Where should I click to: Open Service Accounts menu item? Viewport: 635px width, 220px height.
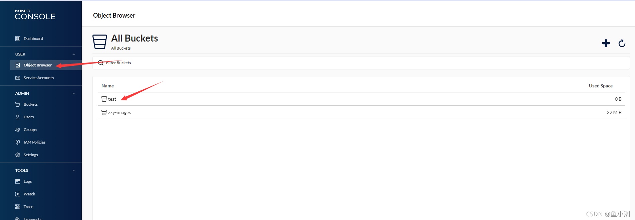38,78
